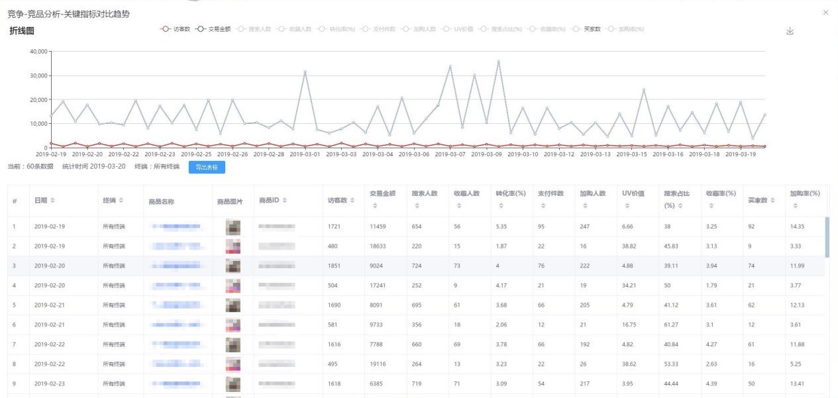
Task: Sort table by 访客数 column icon
Action: (353, 201)
